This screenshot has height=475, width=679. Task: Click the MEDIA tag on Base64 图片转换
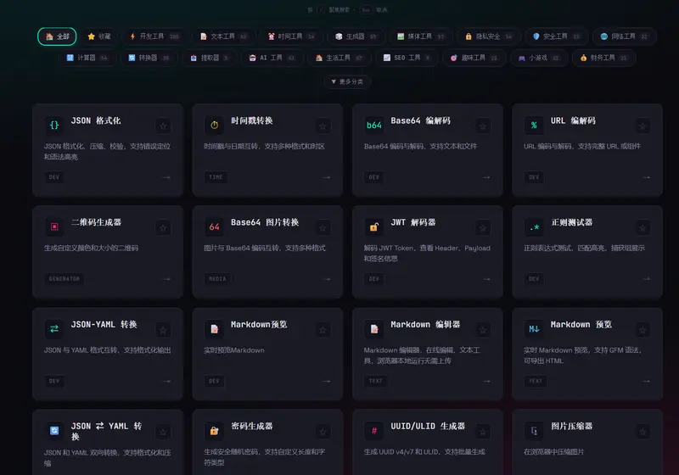coord(217,279)
